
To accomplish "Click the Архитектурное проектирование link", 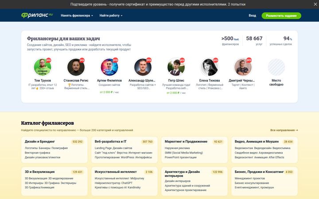I will click(x=186, y=190).
